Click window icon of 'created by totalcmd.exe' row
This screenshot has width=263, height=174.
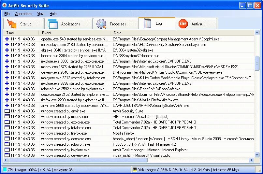(x=7, y=127)
